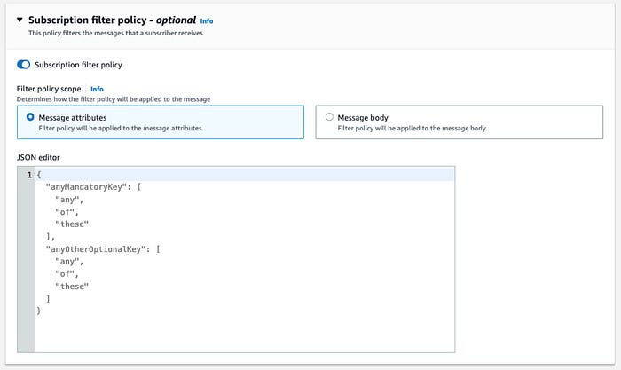This screenshot has height=370, width=621.
Task: Open Info link beside Subscription filter policy heading
Action: point(207,21)
